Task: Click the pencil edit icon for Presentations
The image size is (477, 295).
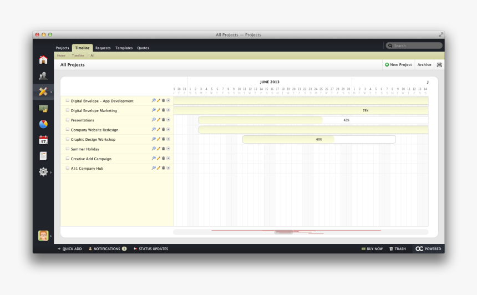Action: [x=159, y=120]
